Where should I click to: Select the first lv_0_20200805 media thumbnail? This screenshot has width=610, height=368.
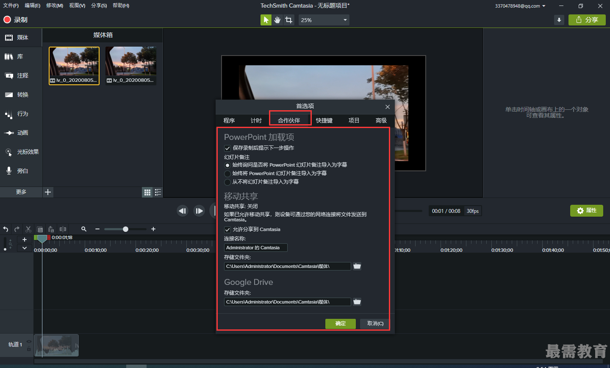74,66
